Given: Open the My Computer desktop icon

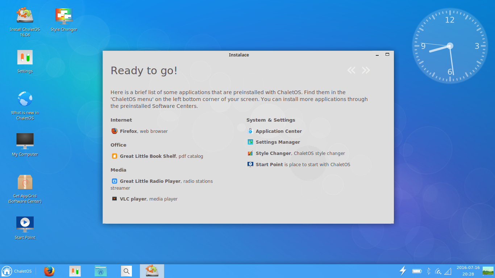Looking at the screenshot, I should point(25,144).
